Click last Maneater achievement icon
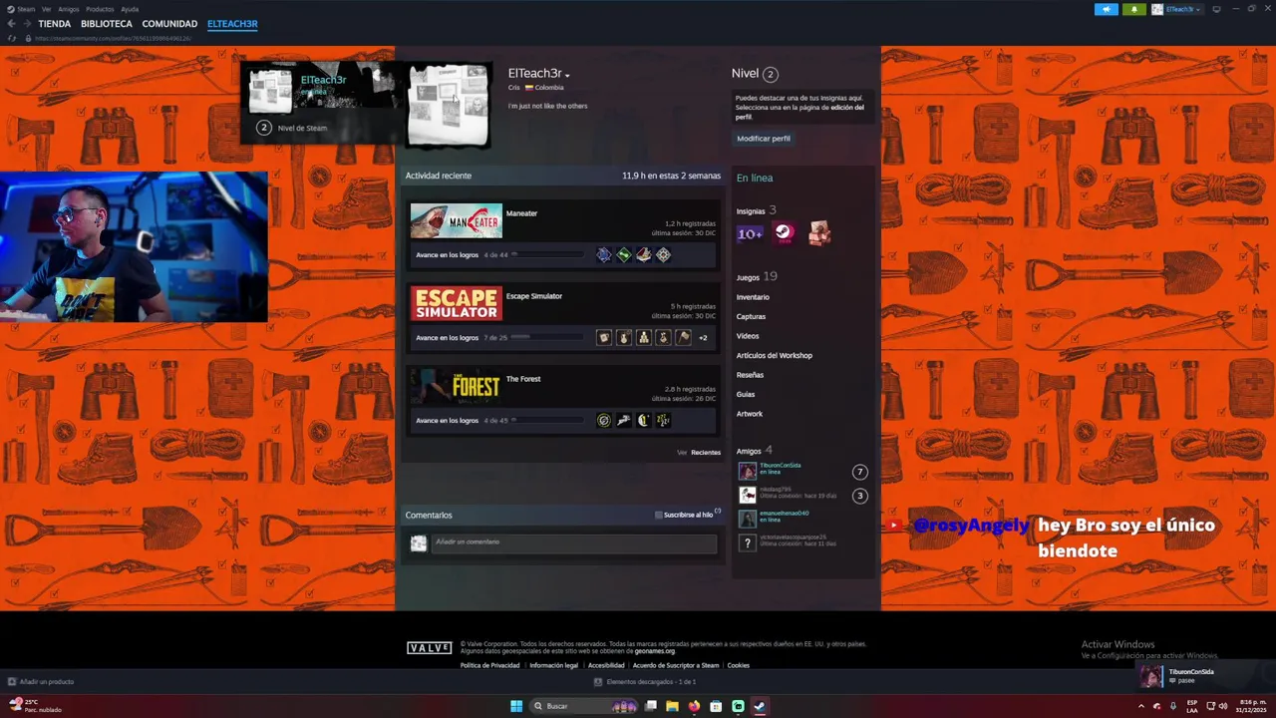The height and width of the screenshot is (718, 1276). click(663, 255)
